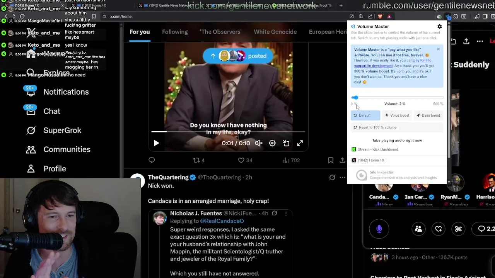
Task: Toggle picture-in-picture on the video
Action: click(x=286, y=143)
